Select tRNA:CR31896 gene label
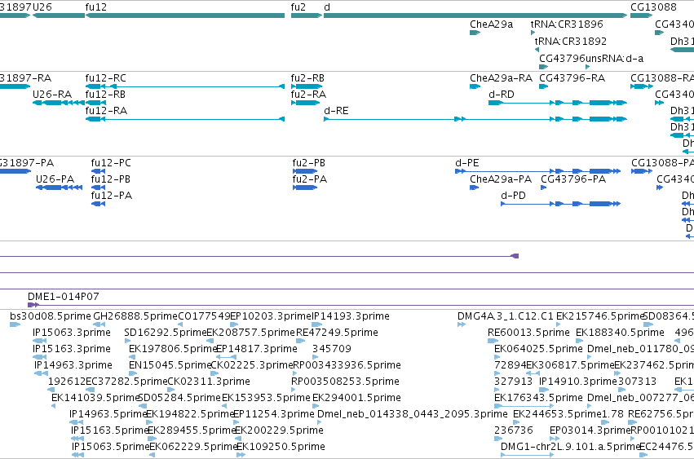 tap(567, 24)
